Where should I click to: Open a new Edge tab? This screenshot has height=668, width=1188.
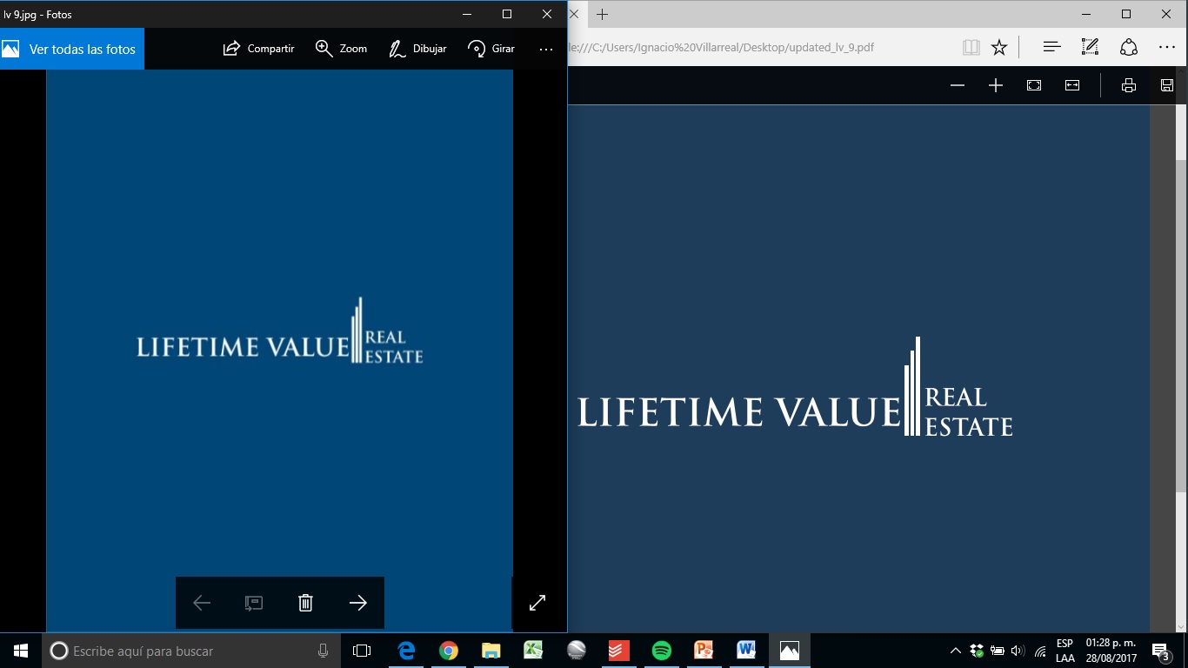602,14
